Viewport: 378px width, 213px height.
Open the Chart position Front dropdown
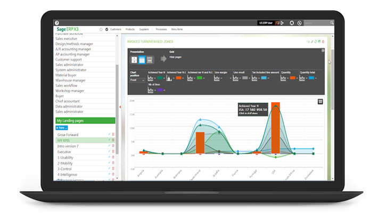[137, 80]
